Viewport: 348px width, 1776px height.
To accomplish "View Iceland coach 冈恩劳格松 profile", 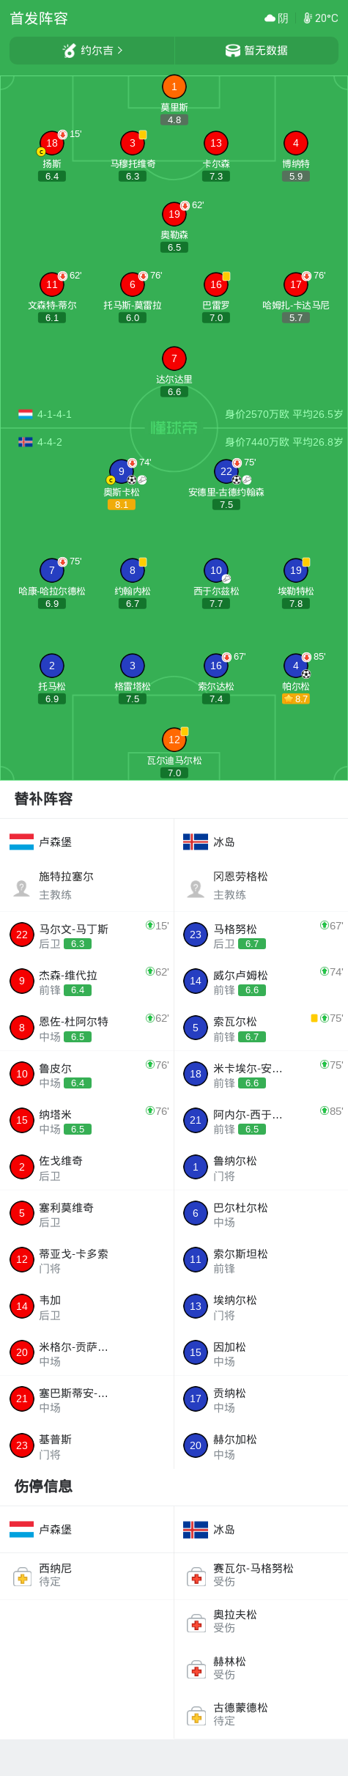I will coord(261,885).
